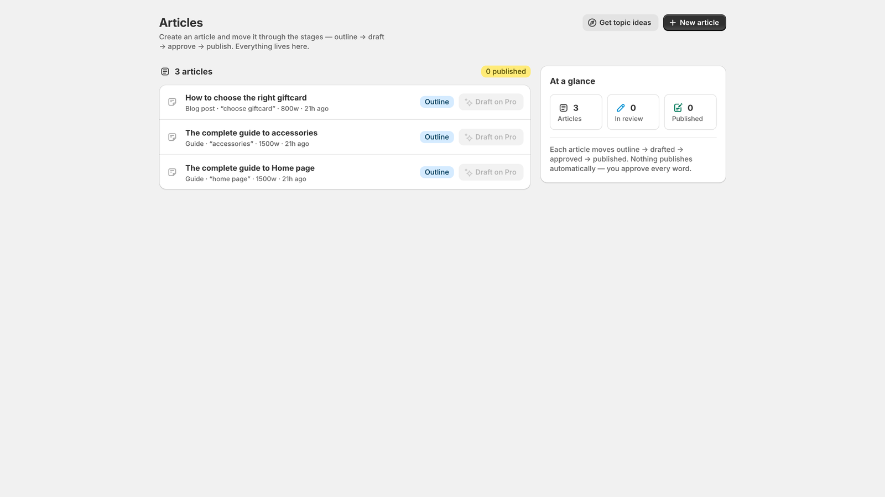Click Draft on Pro for accessories guide
Viewport: 885px width, 497px height.
point(491,137)
